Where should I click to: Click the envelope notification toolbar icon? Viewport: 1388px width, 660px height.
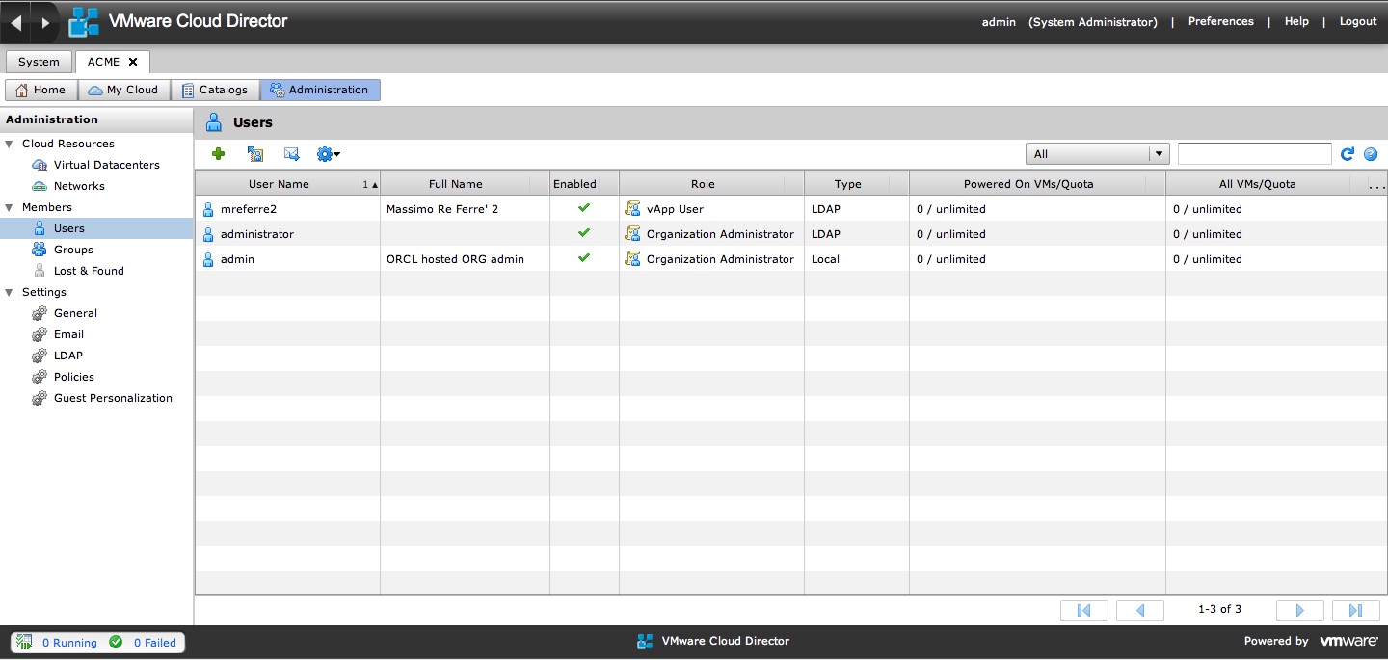coord(292,154)
